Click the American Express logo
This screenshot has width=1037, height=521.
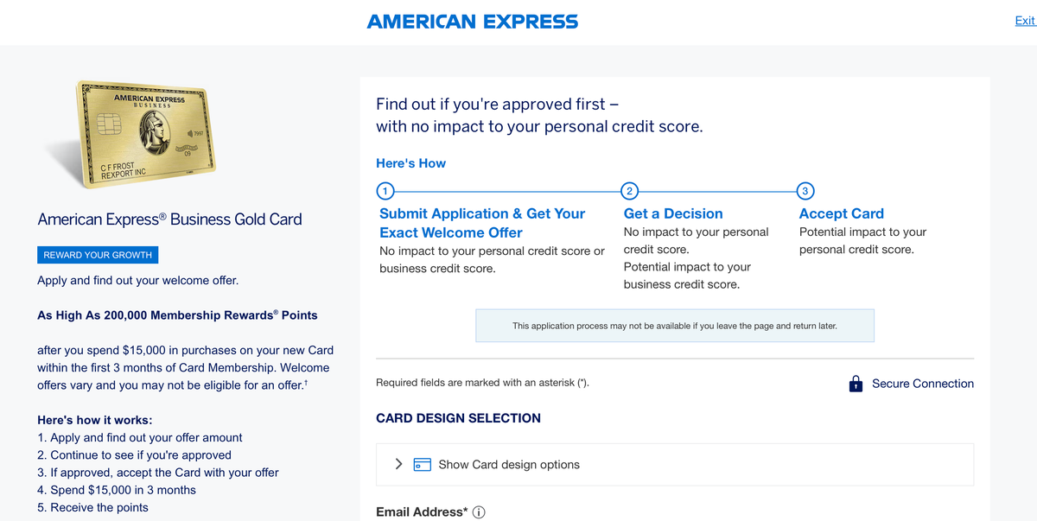pos(473,21)
